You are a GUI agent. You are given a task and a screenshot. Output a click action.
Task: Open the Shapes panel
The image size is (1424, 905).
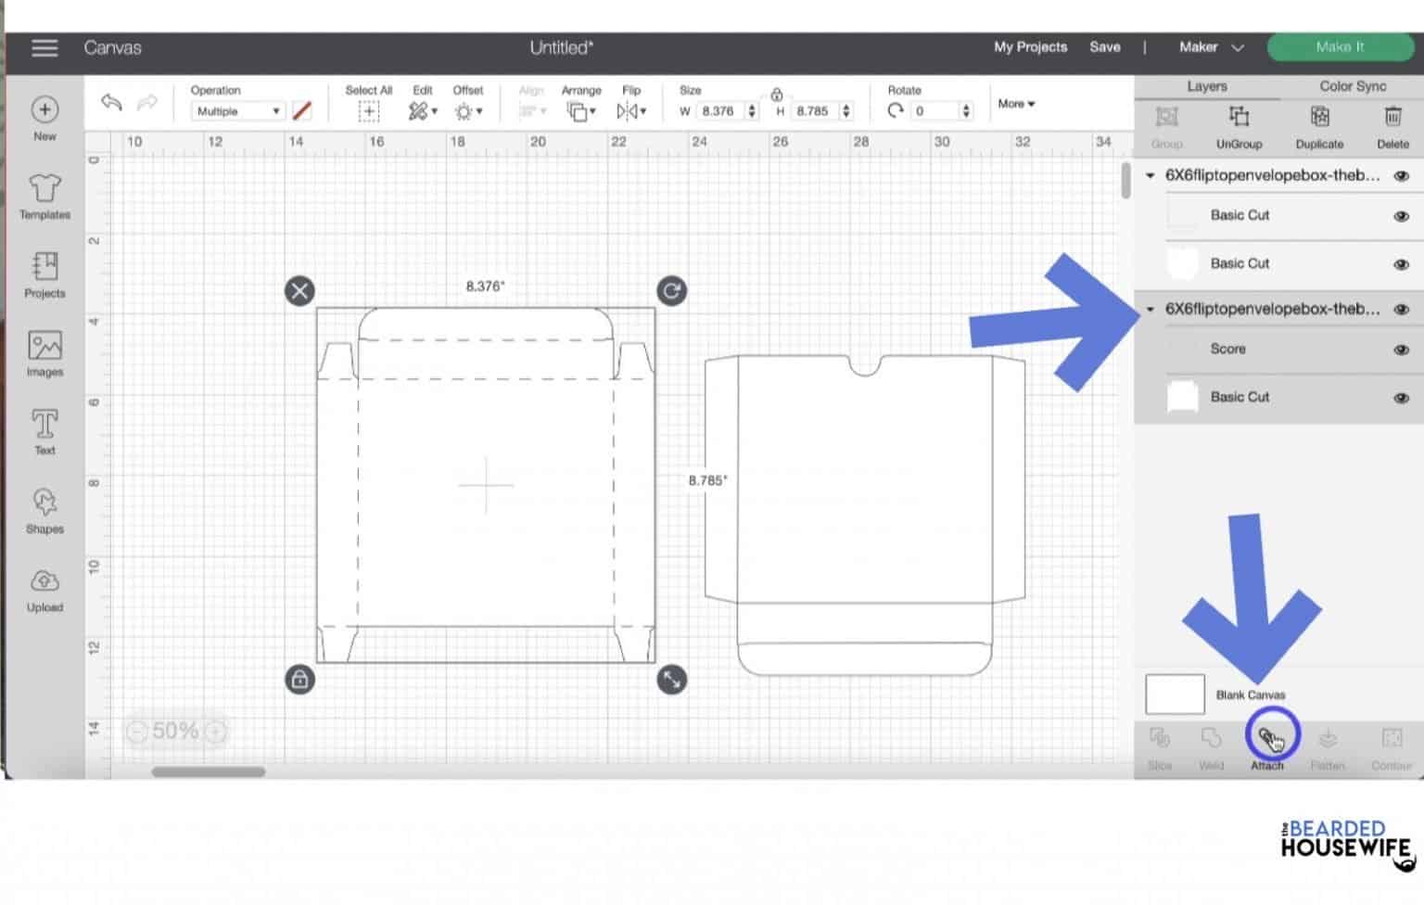click(x=44, y=511)
